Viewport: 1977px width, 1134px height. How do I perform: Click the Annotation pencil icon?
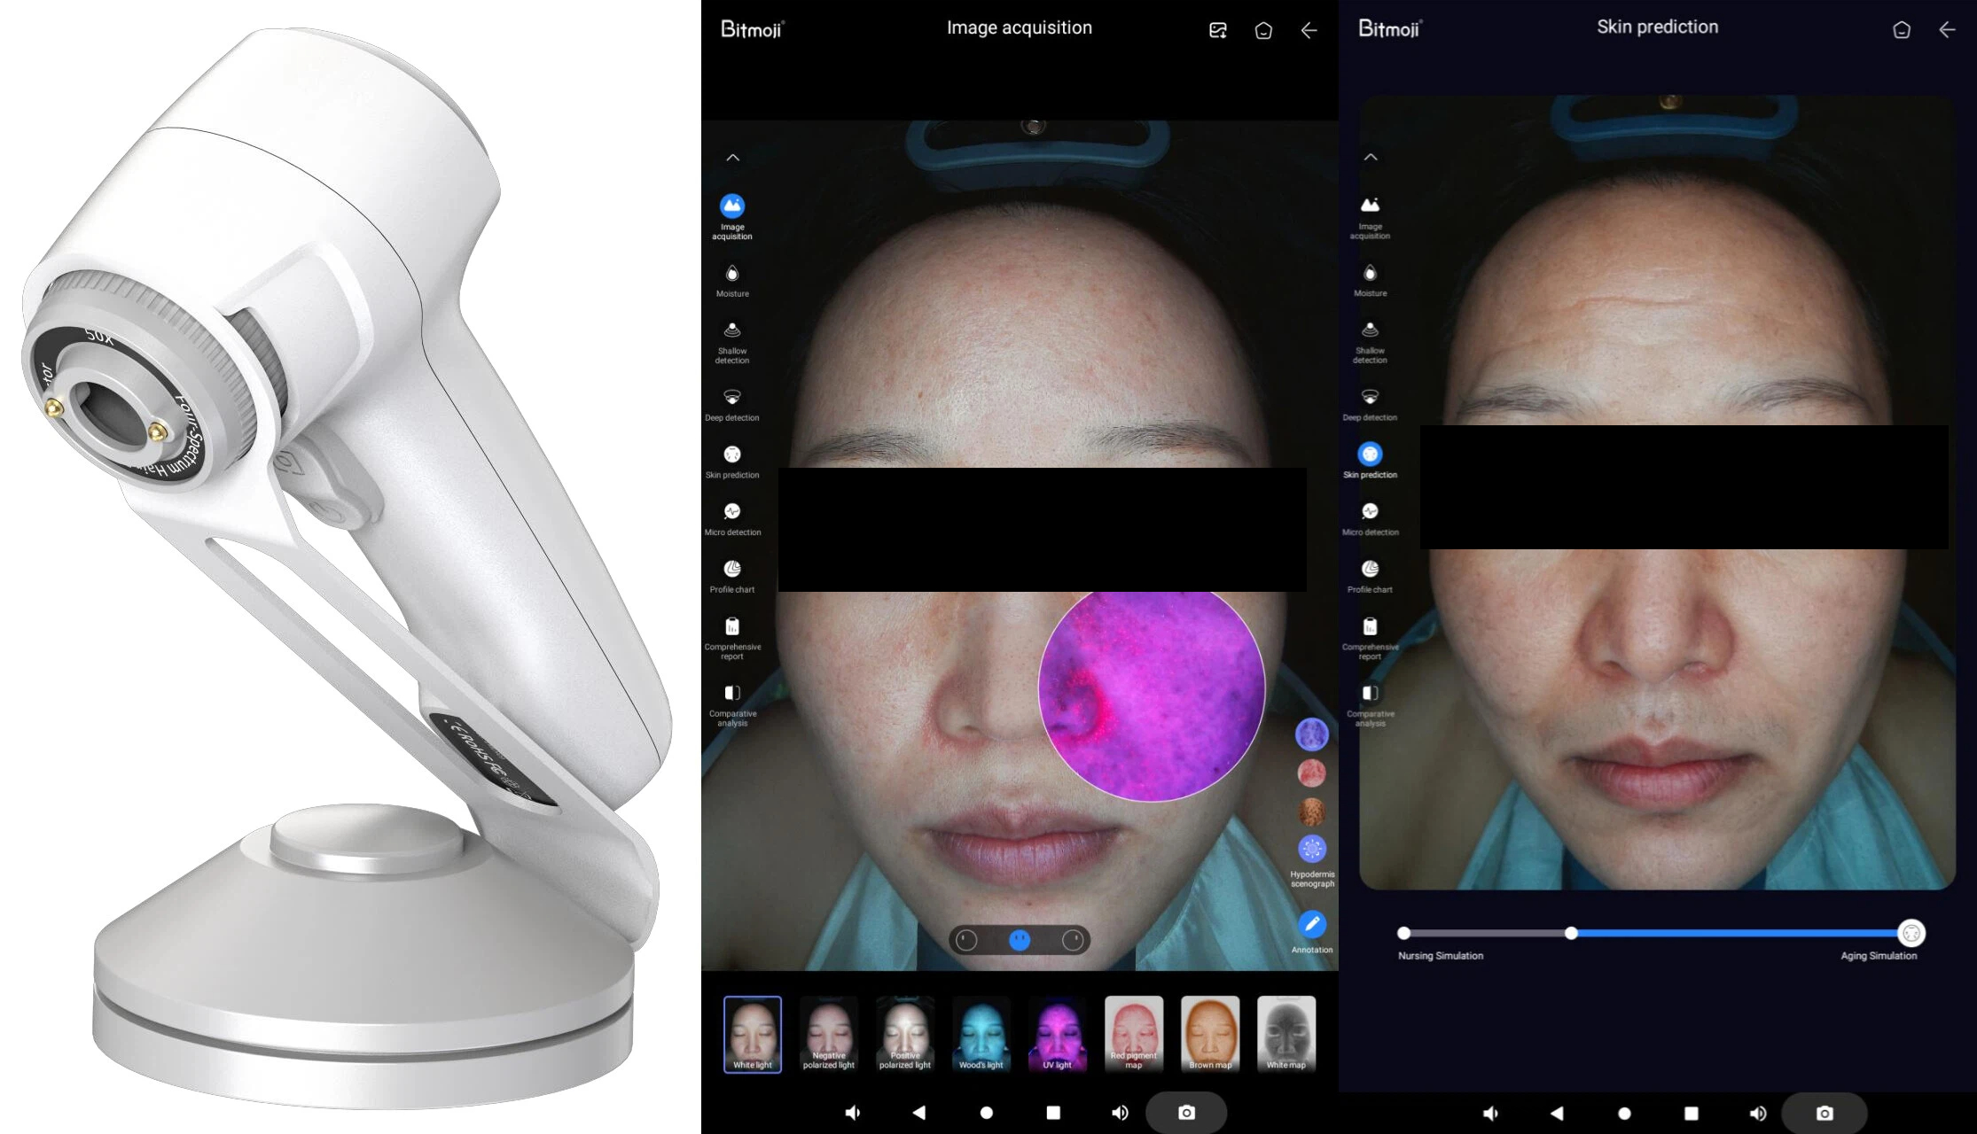pyautogui.click(x=1311, y=925)
